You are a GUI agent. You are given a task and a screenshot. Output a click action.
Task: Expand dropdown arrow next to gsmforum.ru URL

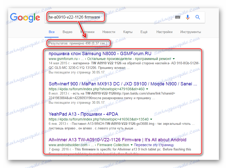[x=174, y=59]
